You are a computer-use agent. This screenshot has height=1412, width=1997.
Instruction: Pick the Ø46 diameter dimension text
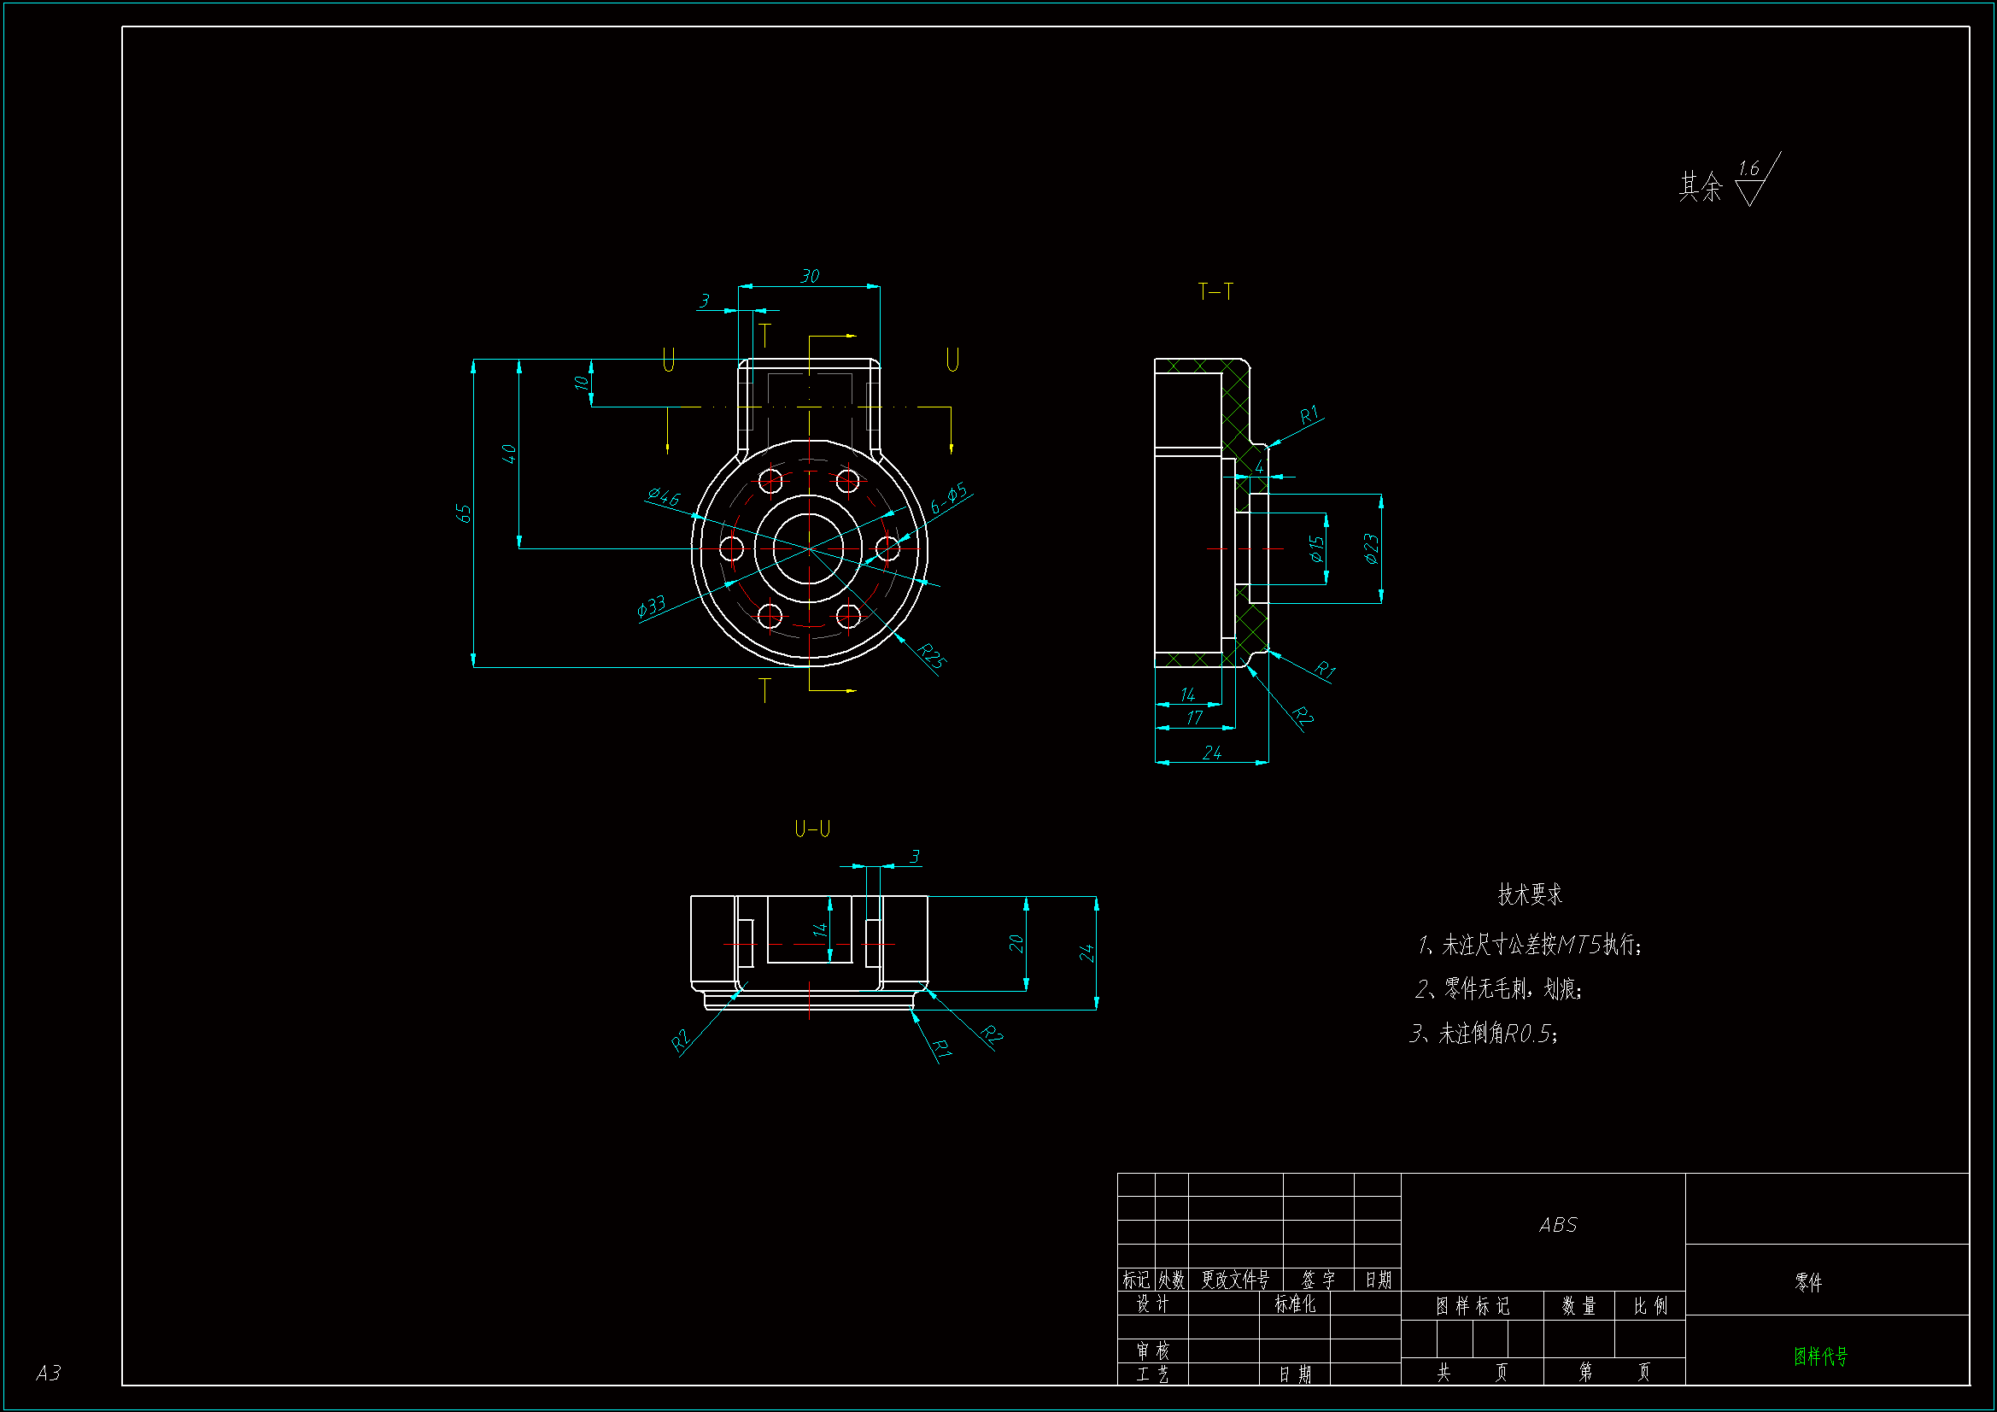pyautogui.click(x=664, y=497)
